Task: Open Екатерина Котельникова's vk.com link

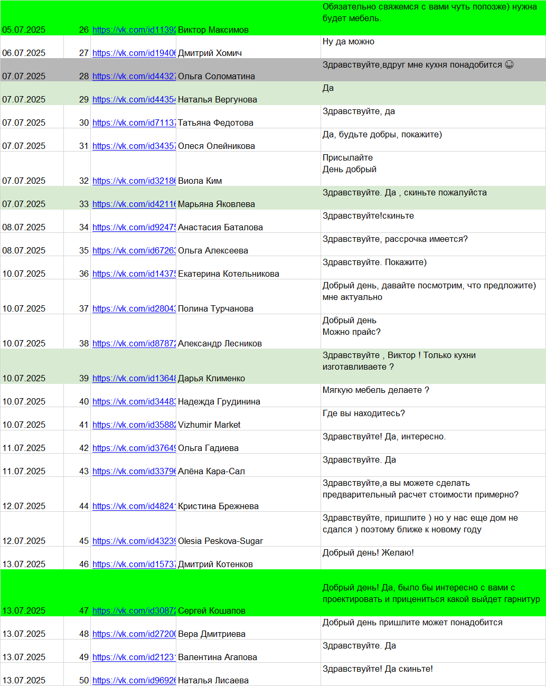Action: pos(134,274)
